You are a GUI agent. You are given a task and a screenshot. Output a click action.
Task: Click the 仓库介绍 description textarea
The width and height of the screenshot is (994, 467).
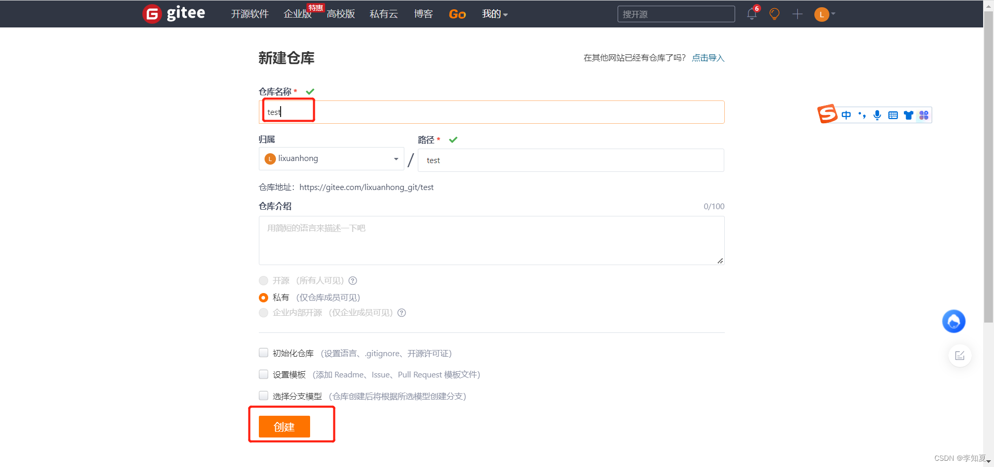click(491, 240)
